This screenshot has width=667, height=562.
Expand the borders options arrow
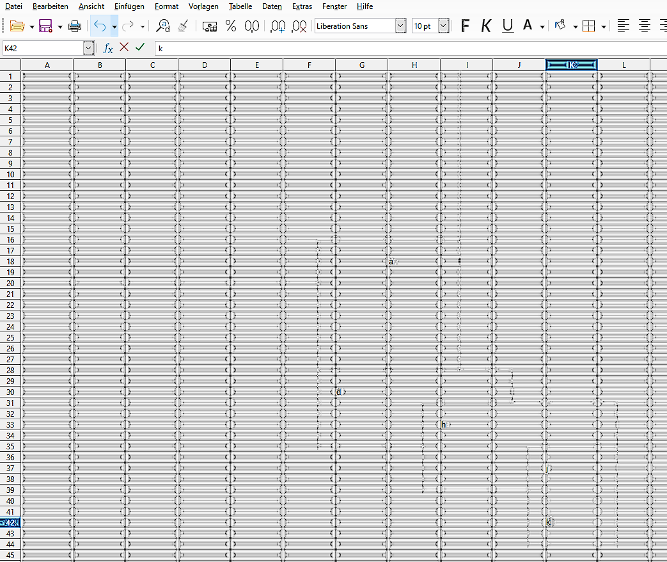604,28
